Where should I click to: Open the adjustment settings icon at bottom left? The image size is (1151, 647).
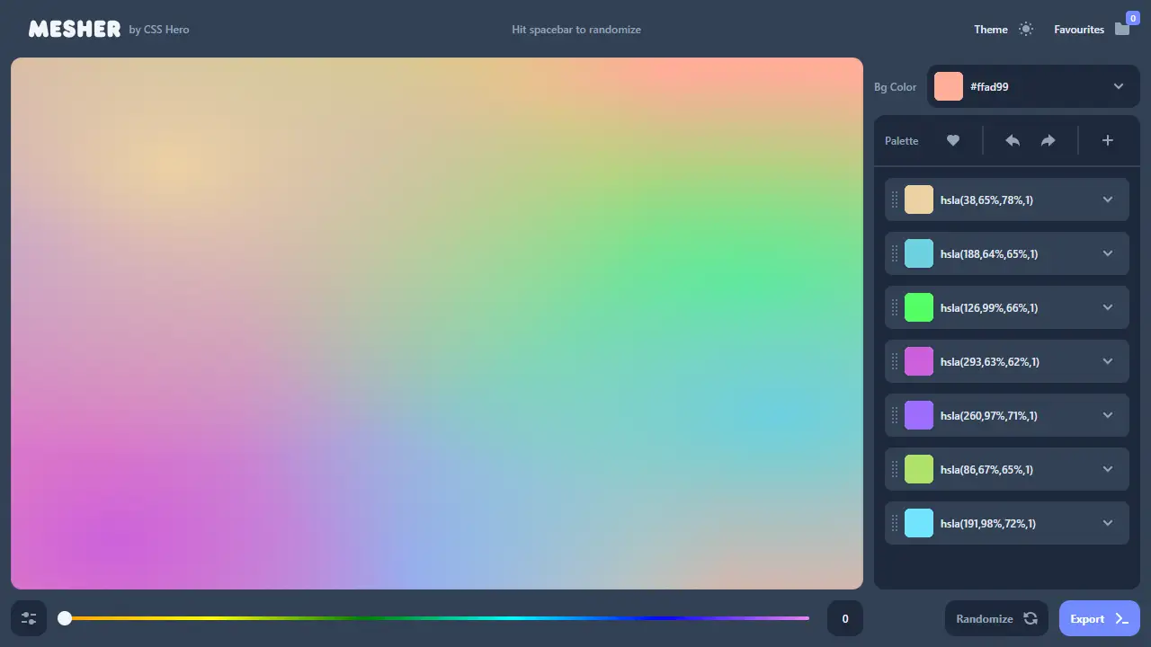28,618
